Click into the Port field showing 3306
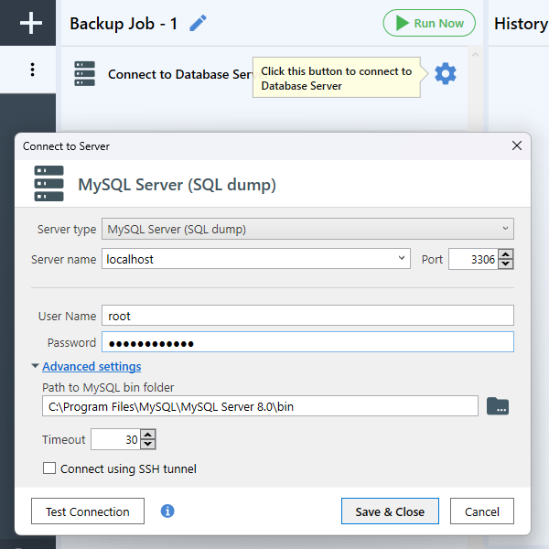The image size is (549, 549). pos(473,259)
